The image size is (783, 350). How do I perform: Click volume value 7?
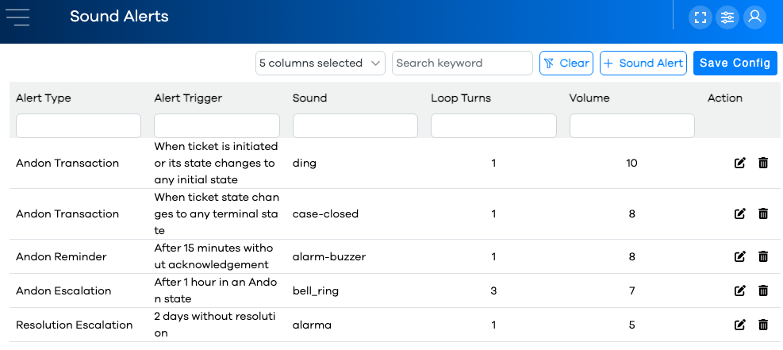(x=631, y=290)
